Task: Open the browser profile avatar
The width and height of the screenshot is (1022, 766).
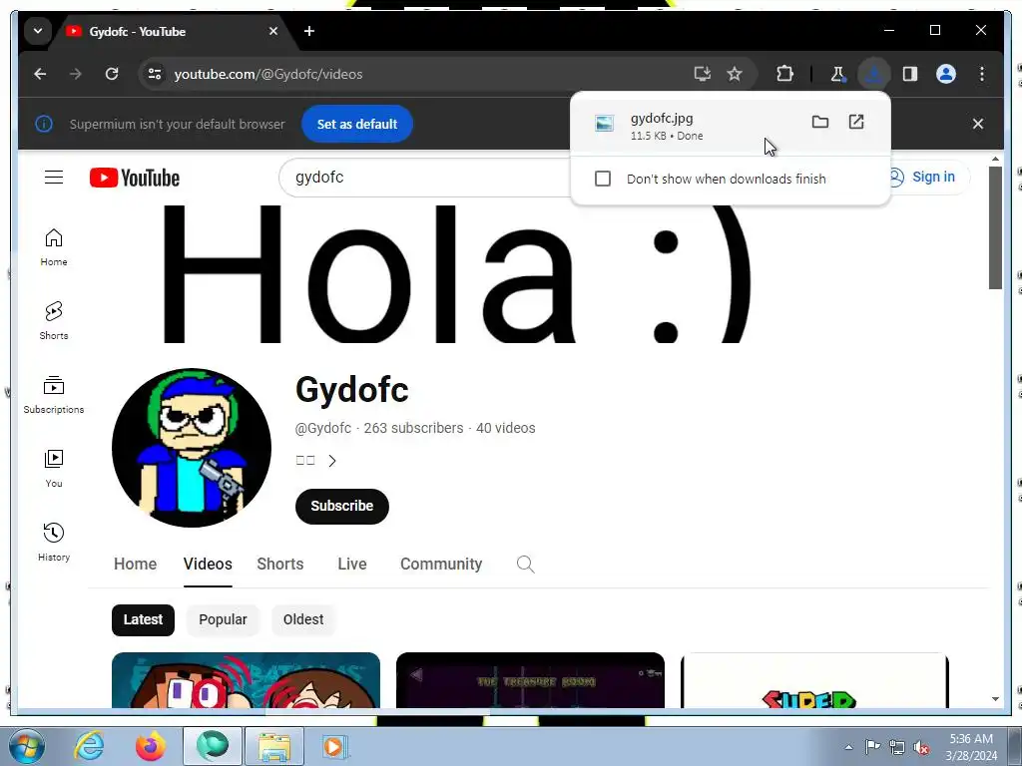Action: 946,74
